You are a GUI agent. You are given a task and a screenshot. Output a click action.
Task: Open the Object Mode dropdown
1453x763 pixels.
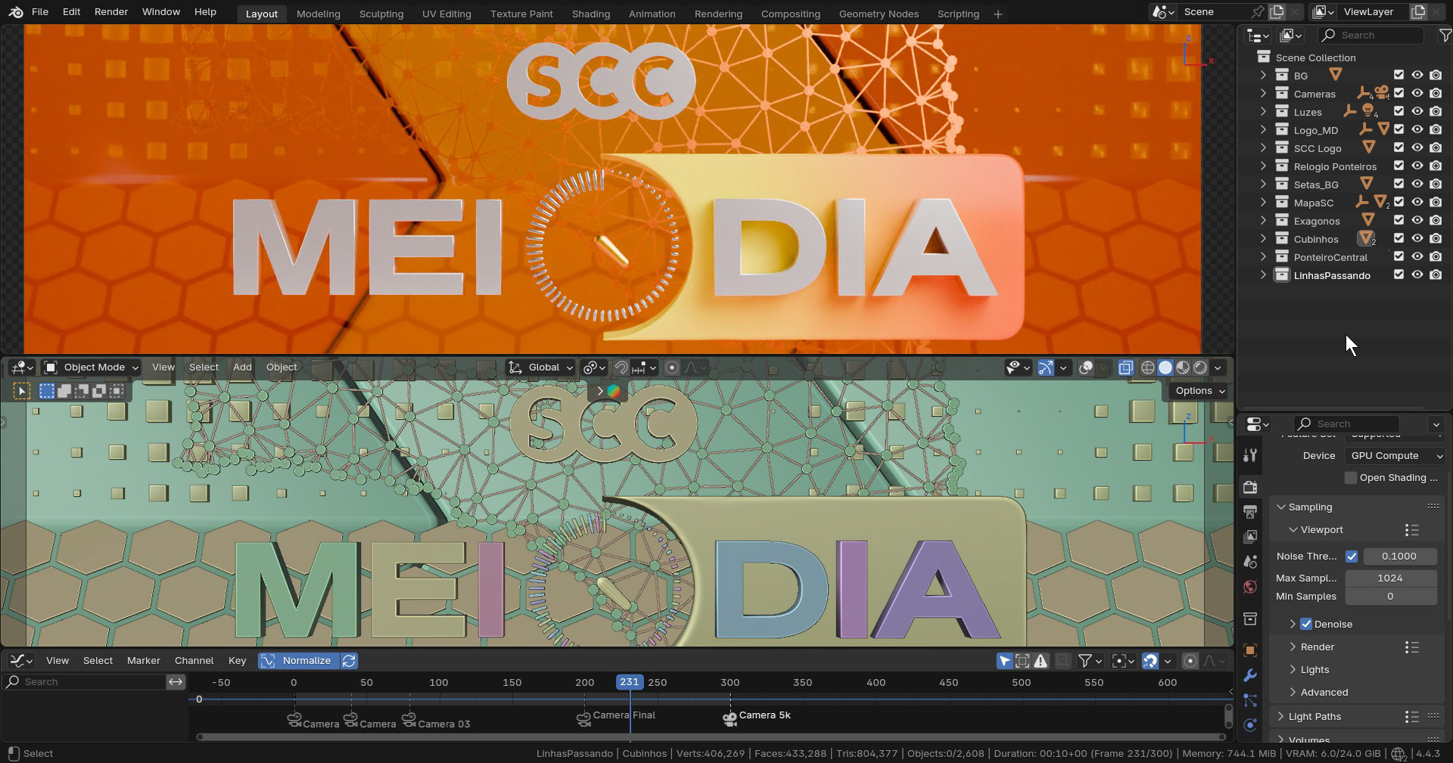tap(92, 368)
